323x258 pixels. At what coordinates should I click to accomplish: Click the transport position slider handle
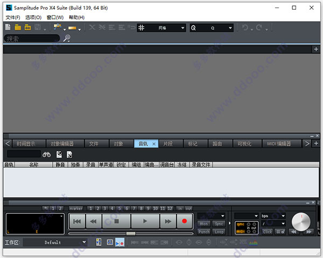(131, 233)
